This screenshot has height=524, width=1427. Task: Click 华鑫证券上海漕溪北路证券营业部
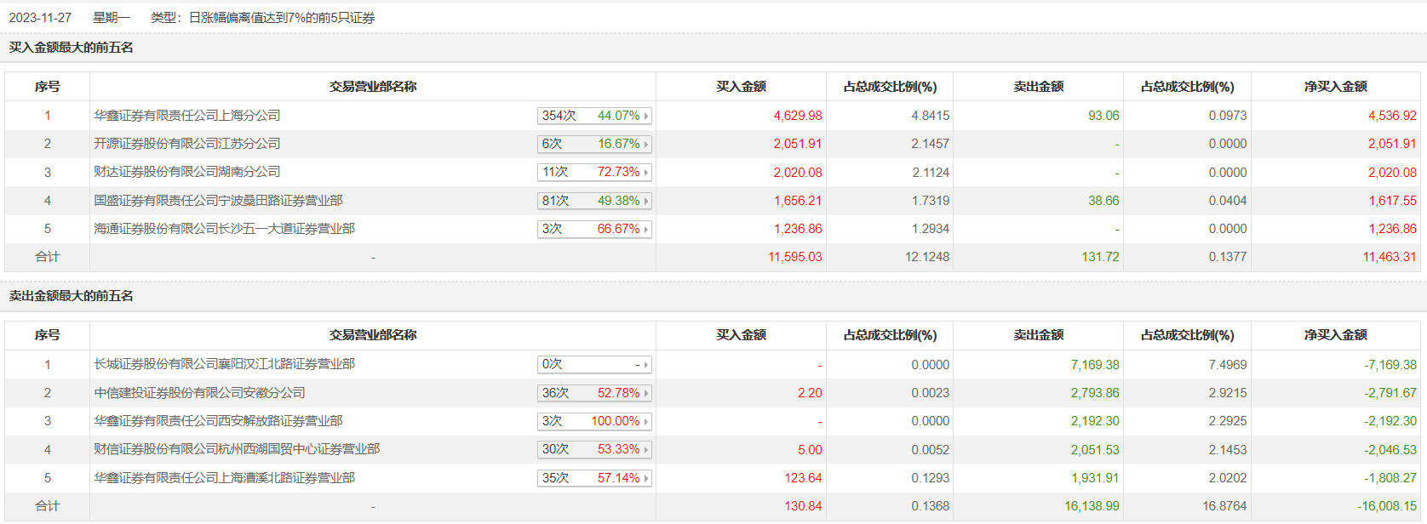224,478
